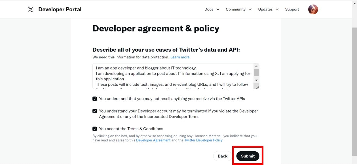Screen dimensions: 357x165
Task: Go to the Support page
Action: (292, 9)
